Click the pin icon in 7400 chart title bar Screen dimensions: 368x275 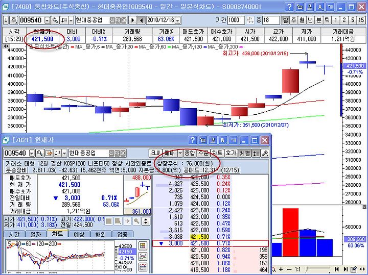pos(310,7)
